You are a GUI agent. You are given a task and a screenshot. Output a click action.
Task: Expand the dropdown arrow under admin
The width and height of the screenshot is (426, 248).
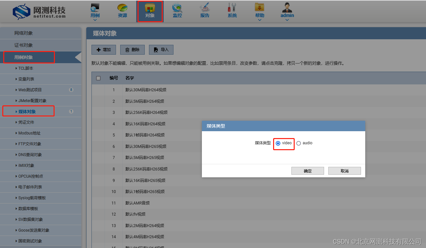(x=287, y=20)
